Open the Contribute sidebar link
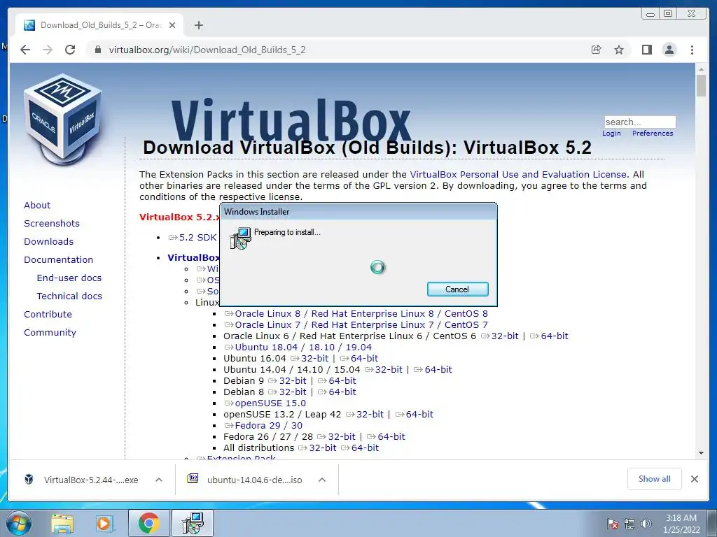 pos(48,315)
